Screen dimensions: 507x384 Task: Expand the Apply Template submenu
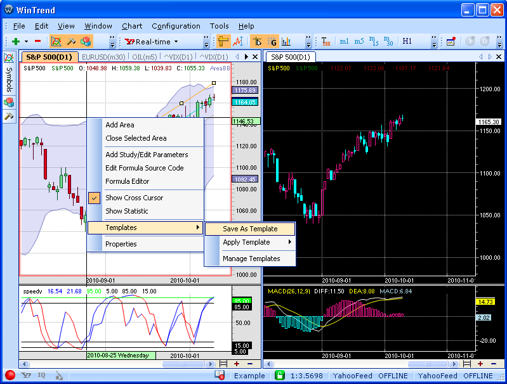250,242
